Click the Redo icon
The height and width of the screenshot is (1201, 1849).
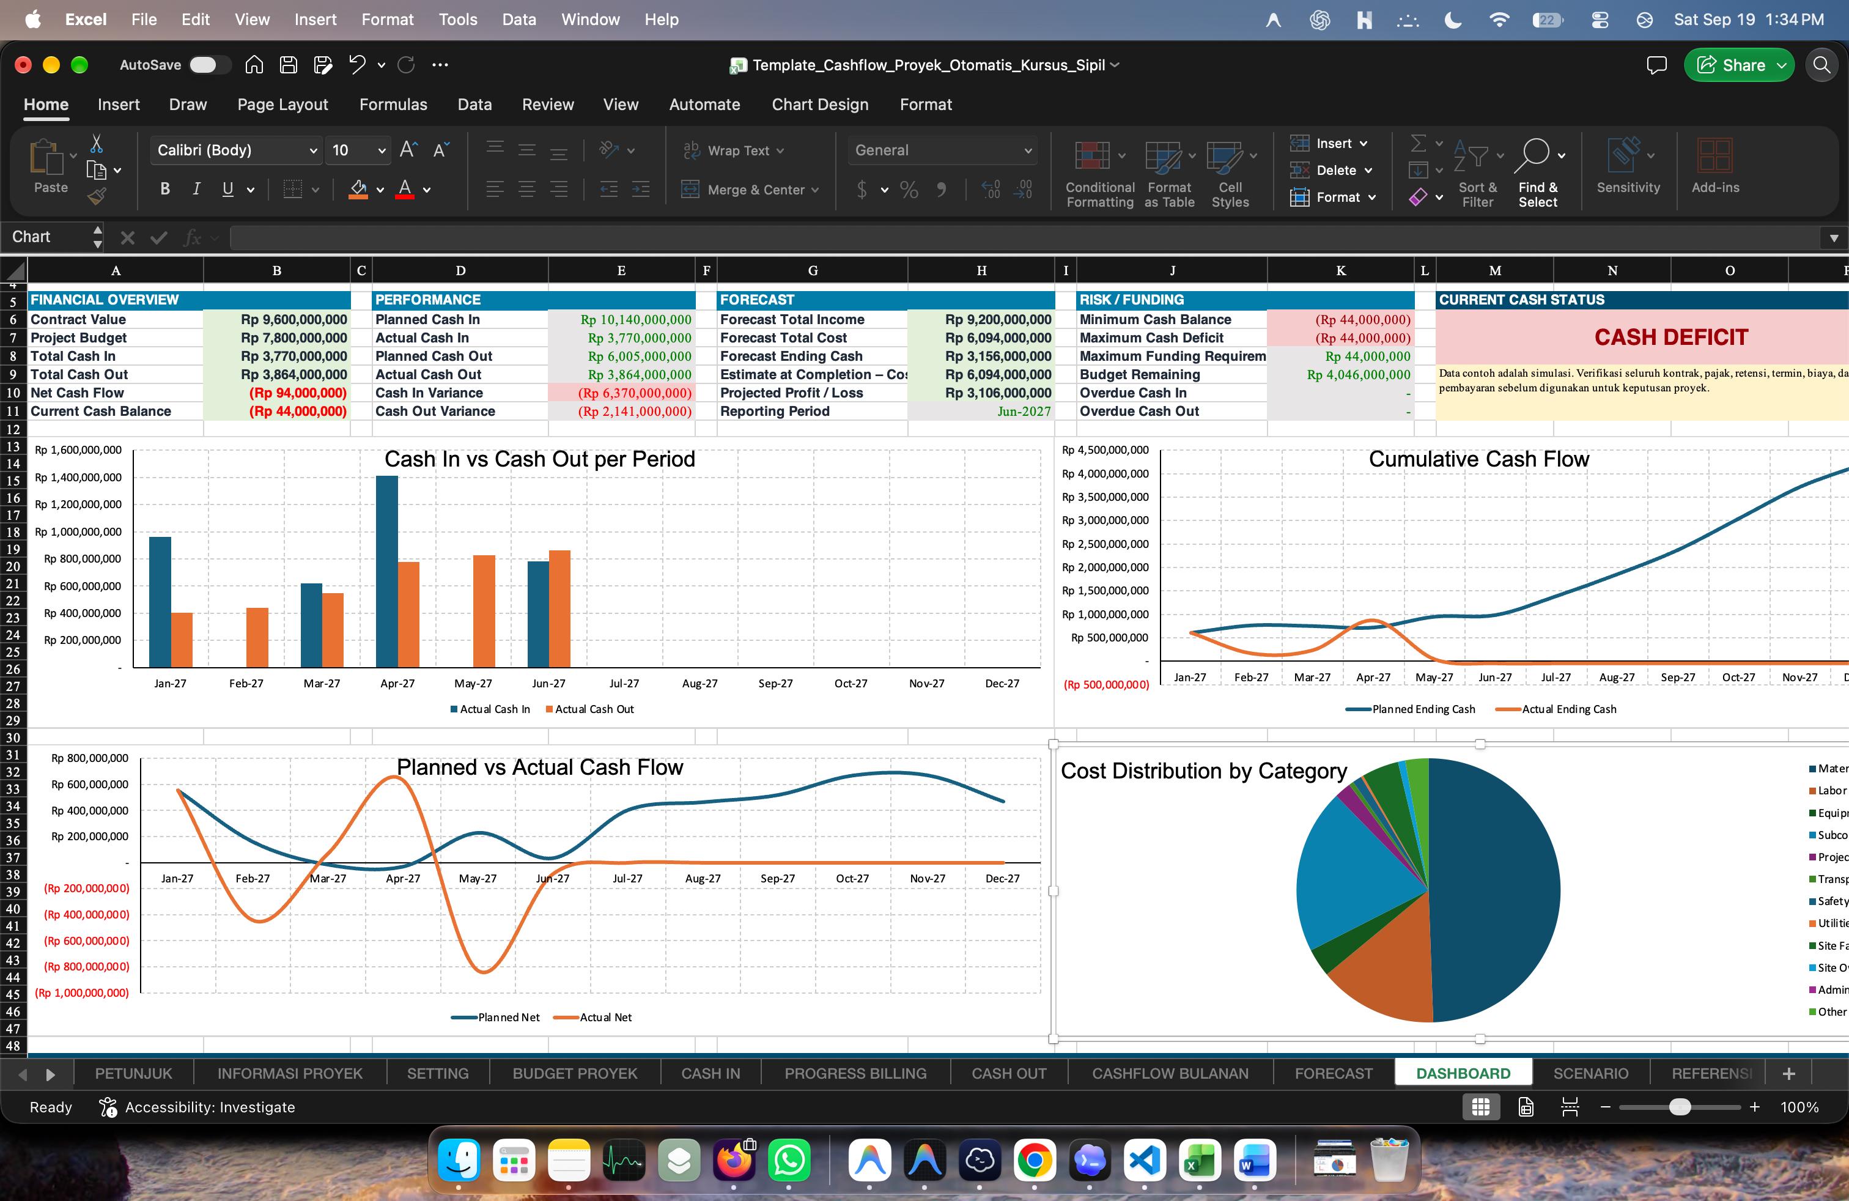405,65
